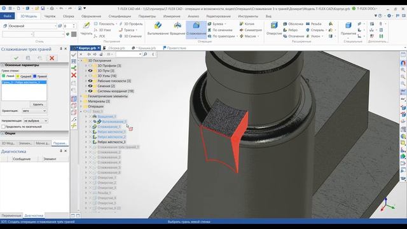Select the Симметрия operation
This screenshot has height=229, width=407.
[251, 30]
